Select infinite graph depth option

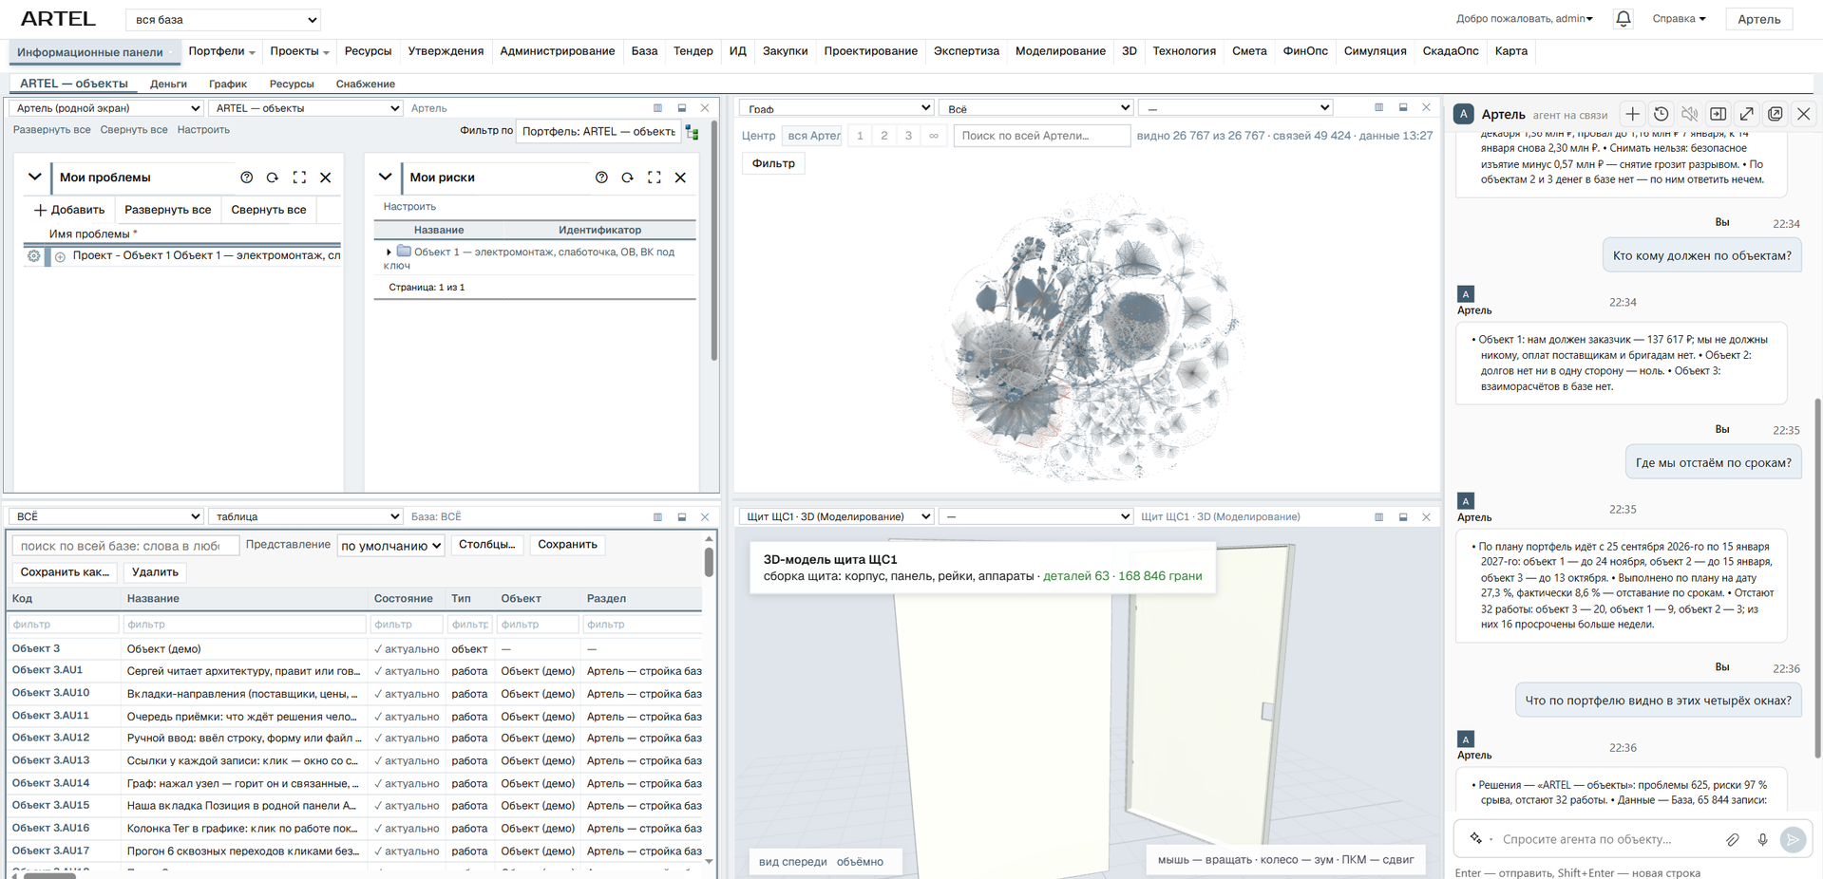pos(933,136)
